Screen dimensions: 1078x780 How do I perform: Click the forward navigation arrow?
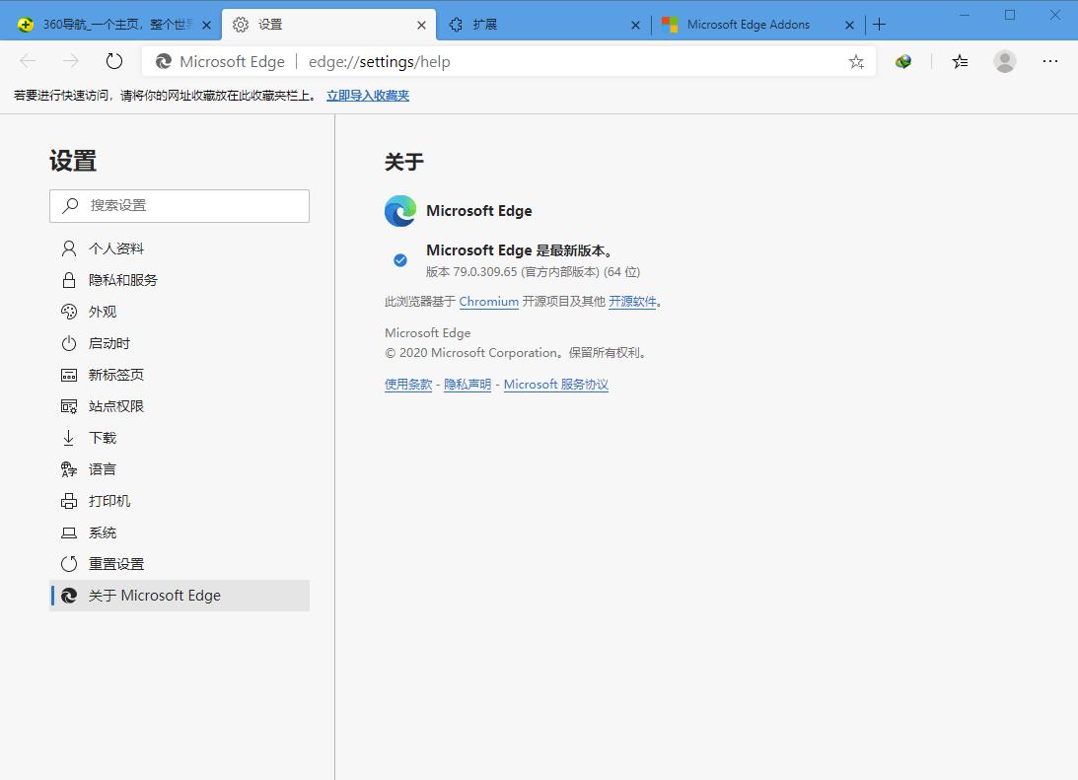pyautogui.click(x=71, y=61)
